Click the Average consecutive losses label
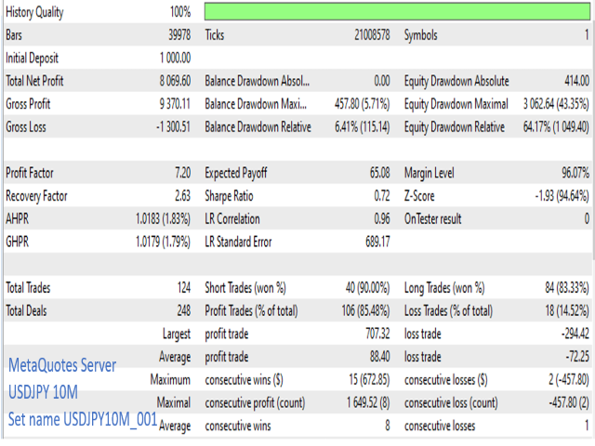 pyautogui.click(x=440, y=426)
